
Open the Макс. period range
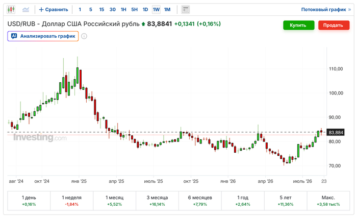[x=328, y=201]
